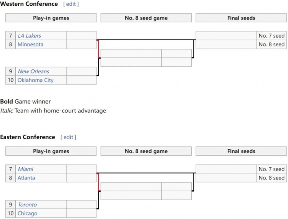
Task: Click the LA Lakers score cell
Action: (x=81, y=36)
